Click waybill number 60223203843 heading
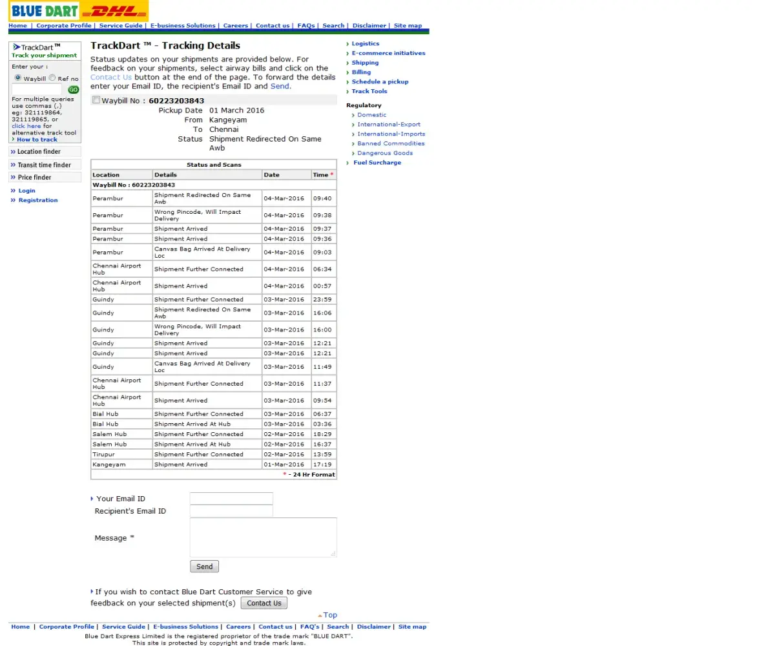Viewport: 757px width, 646px height. 176,100
